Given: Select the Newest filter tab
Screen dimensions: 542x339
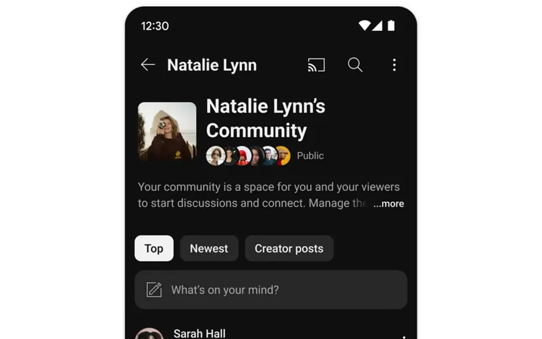Looking at the screenshot, I should [x=209, y=248].
